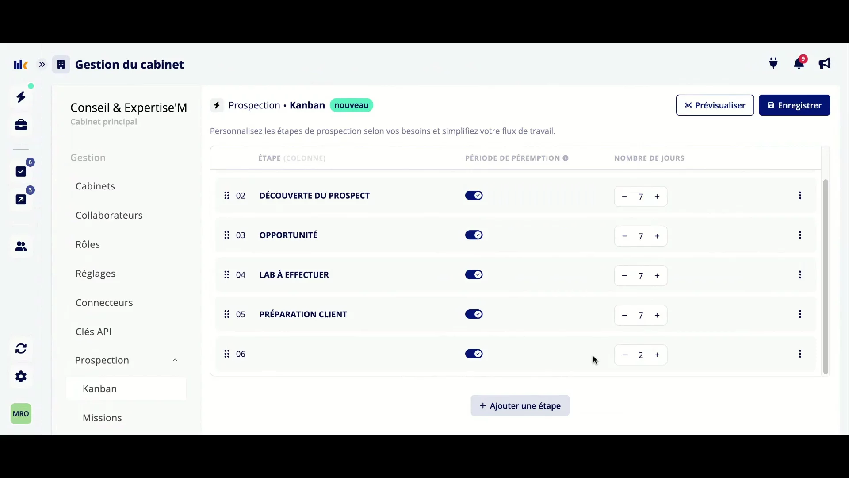The width and height of the screenshot is (849, 478).
Task: Click the people contacts sidebar icon
Action: coord(21,246)
